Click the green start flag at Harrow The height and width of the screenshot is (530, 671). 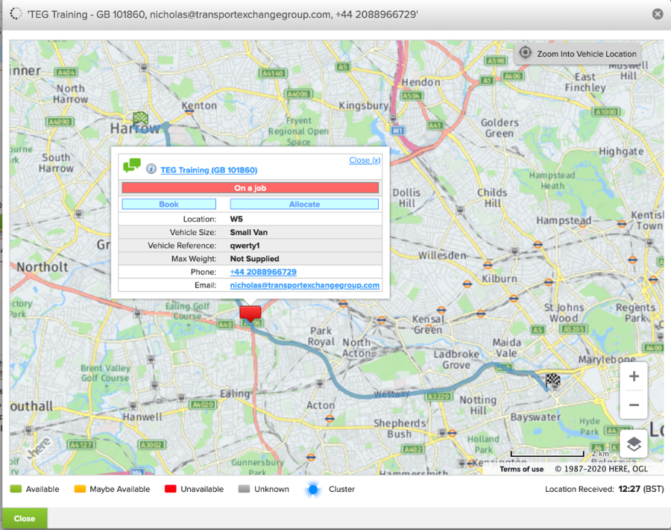140,118
